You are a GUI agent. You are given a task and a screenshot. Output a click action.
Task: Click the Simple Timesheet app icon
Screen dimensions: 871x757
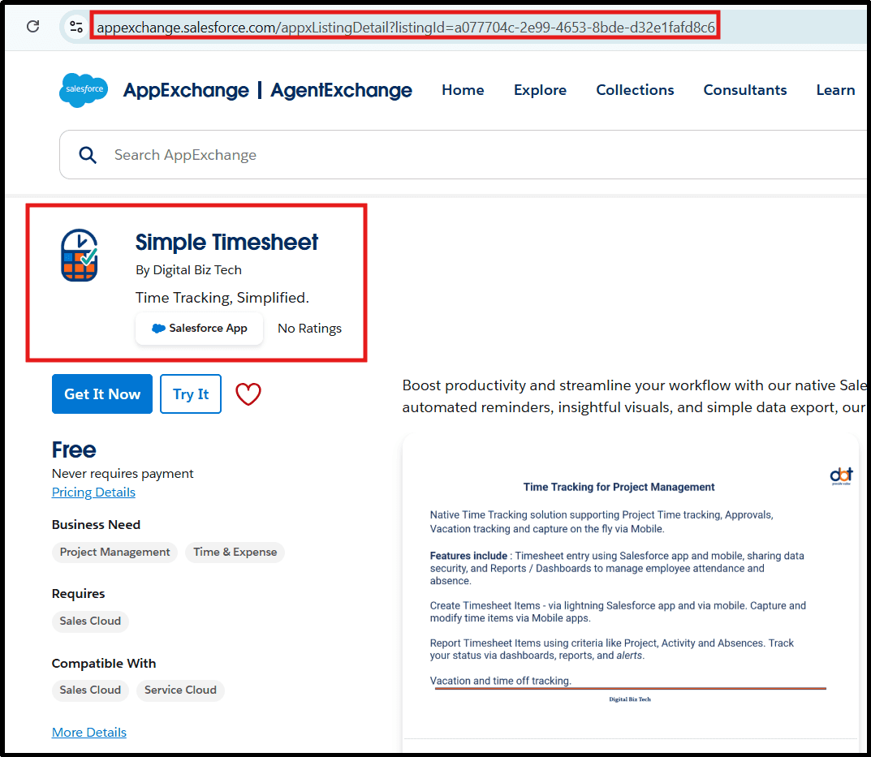[x=80, y=256]
